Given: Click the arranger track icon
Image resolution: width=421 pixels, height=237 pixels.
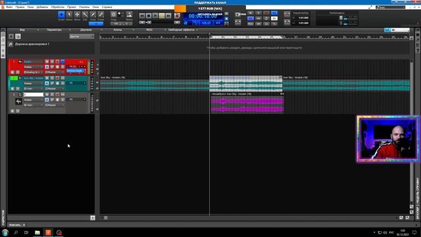Looking at the screenshot, I should click(11, 44).
